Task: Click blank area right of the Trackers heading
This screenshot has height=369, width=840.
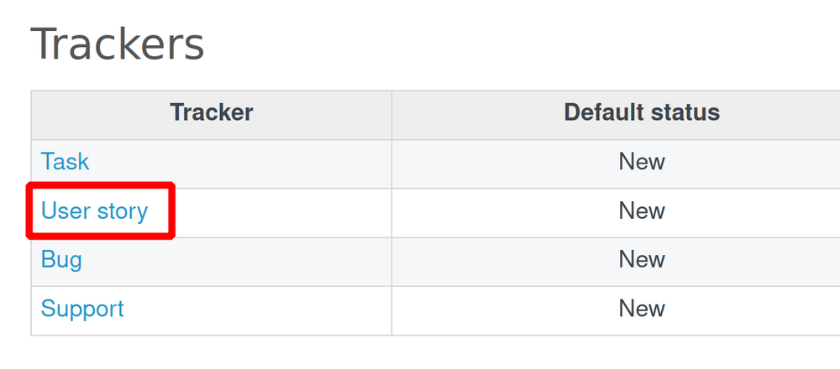Action: [x=504, y=44]
